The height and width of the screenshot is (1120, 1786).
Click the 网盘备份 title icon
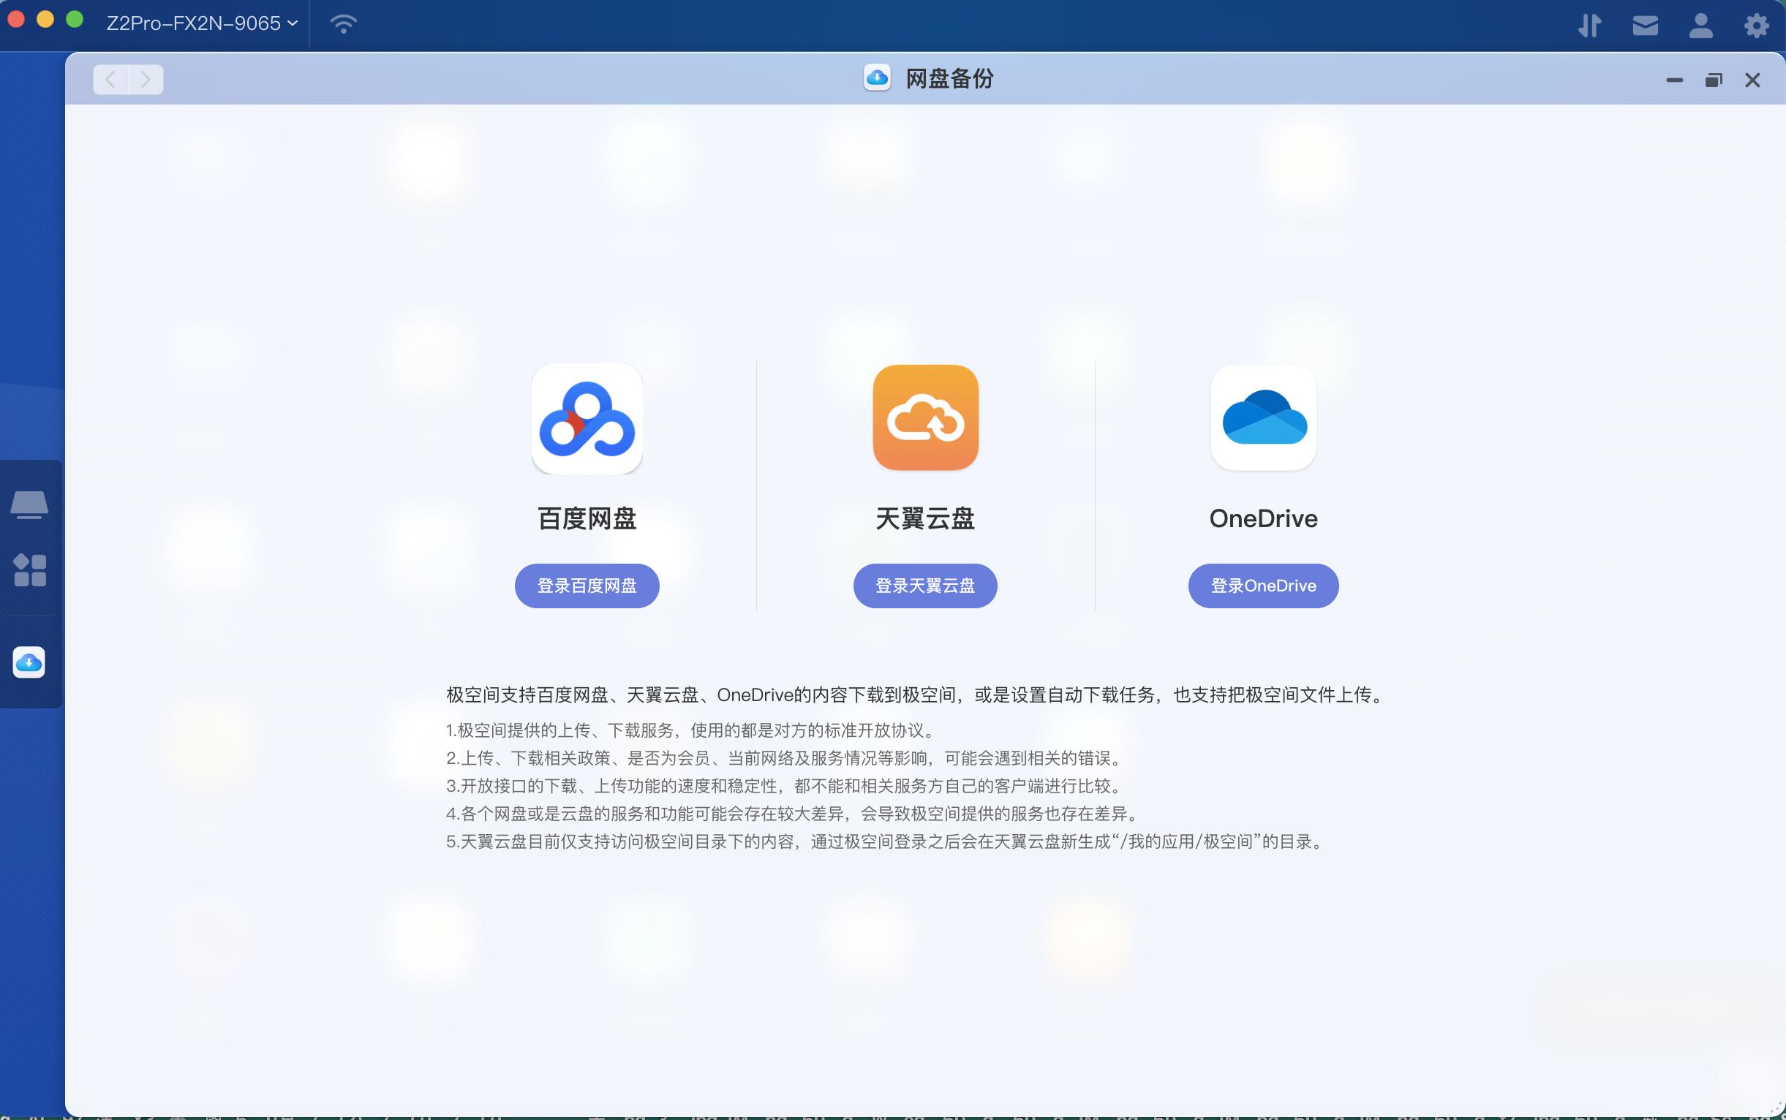pos(878,77)
